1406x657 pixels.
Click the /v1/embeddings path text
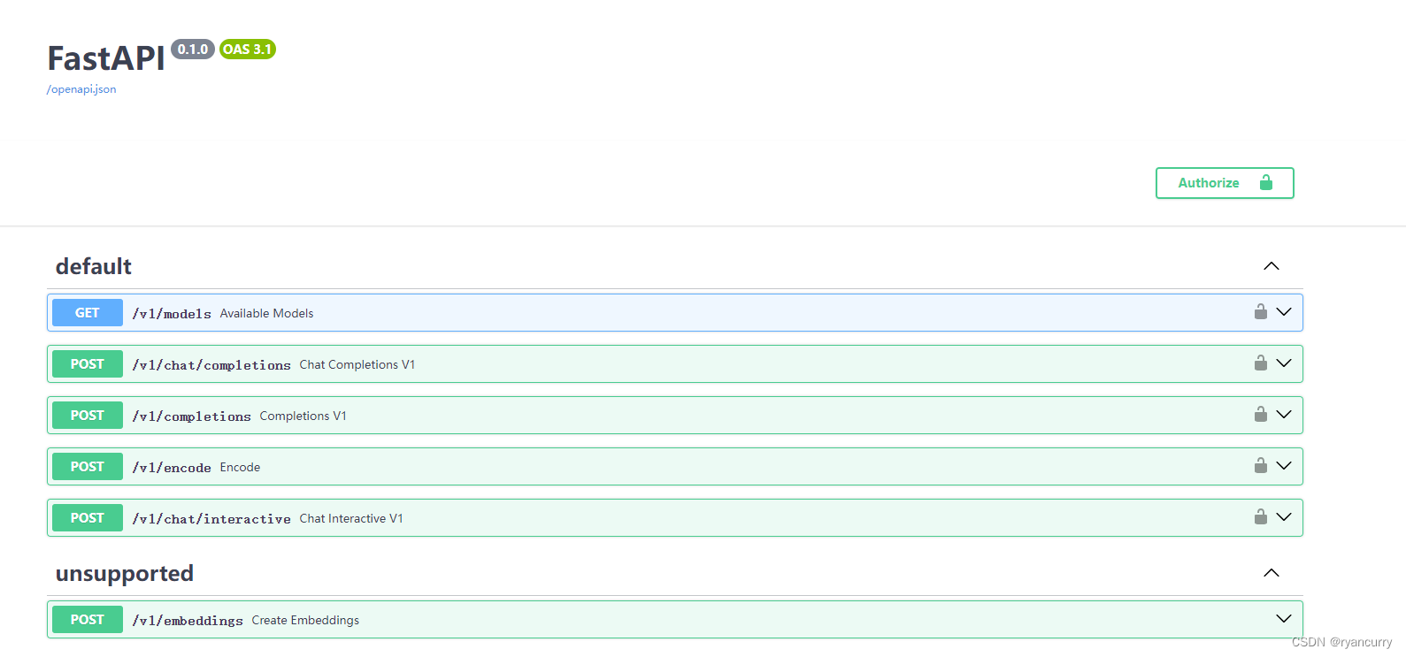(188, 621)
